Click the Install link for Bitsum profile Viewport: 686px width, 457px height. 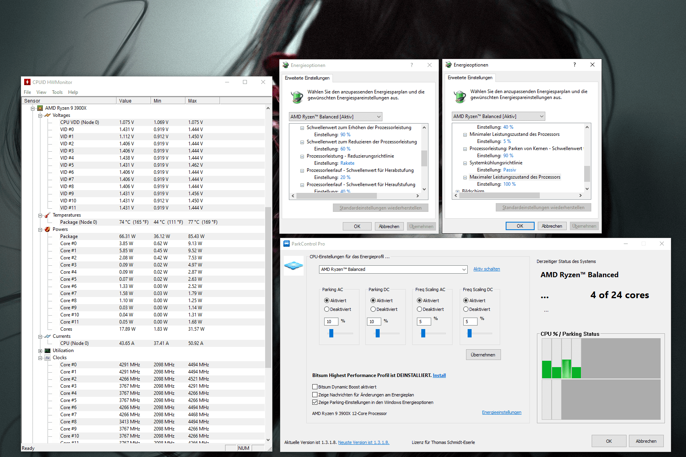439,375
